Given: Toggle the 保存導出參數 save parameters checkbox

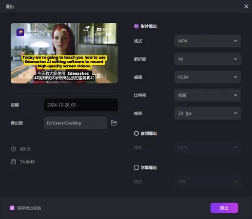Looking at the screenshot, I should (12, 208).
